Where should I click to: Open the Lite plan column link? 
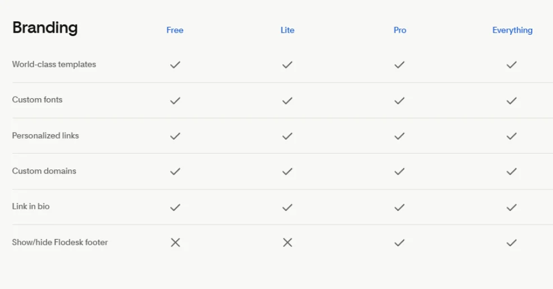[287, 30]
